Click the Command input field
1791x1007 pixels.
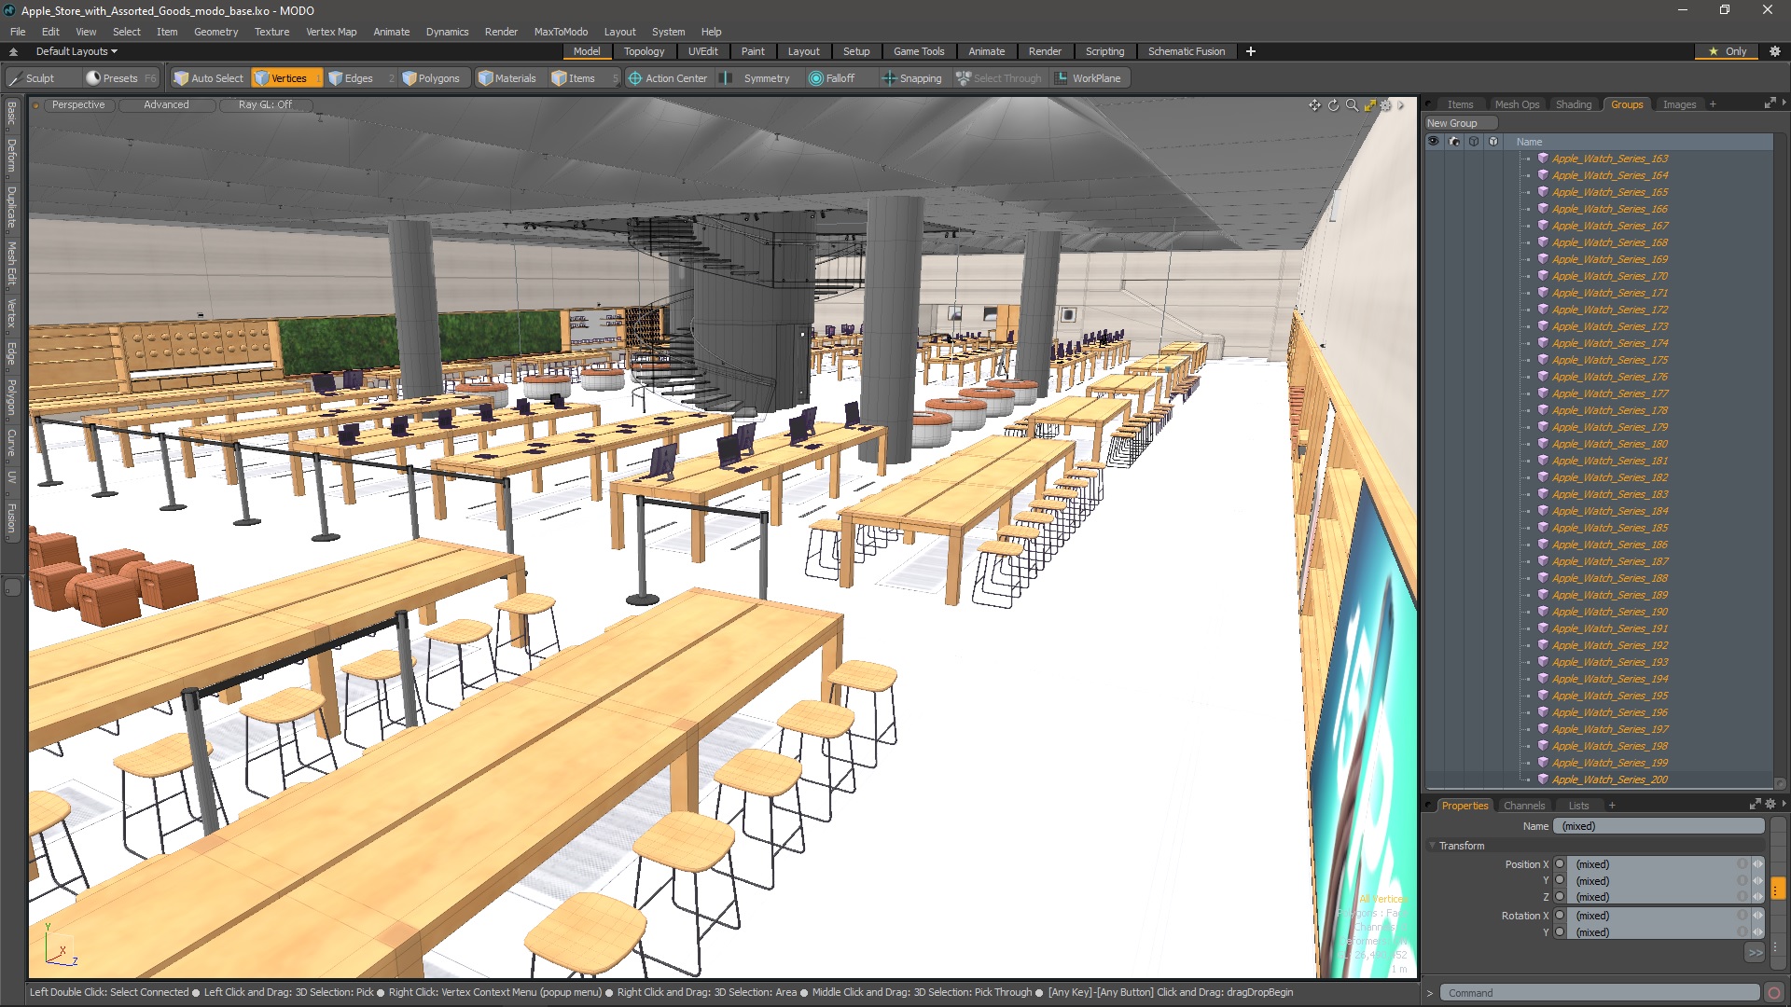pyautogui.click(x=1599, y=993)
